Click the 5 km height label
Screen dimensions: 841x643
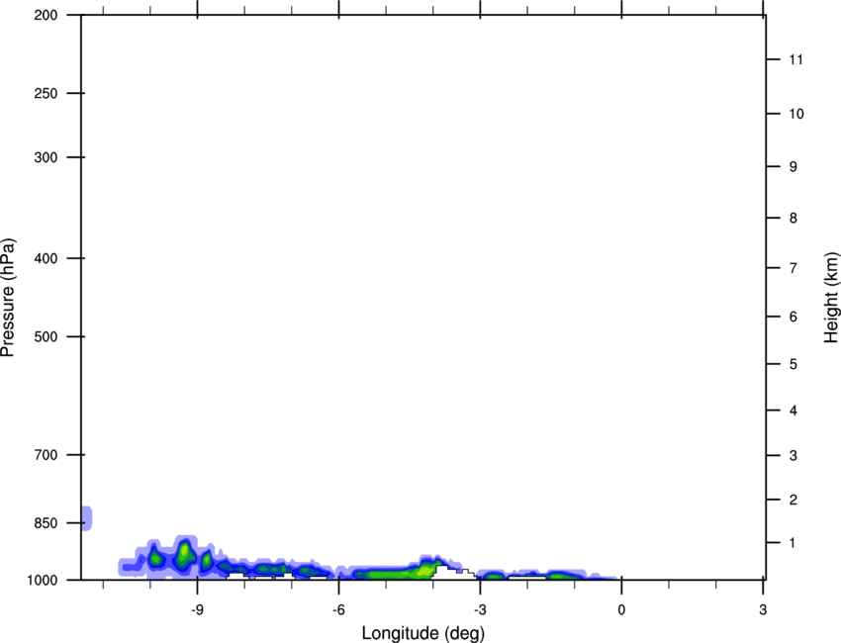[x=794, y=364]
